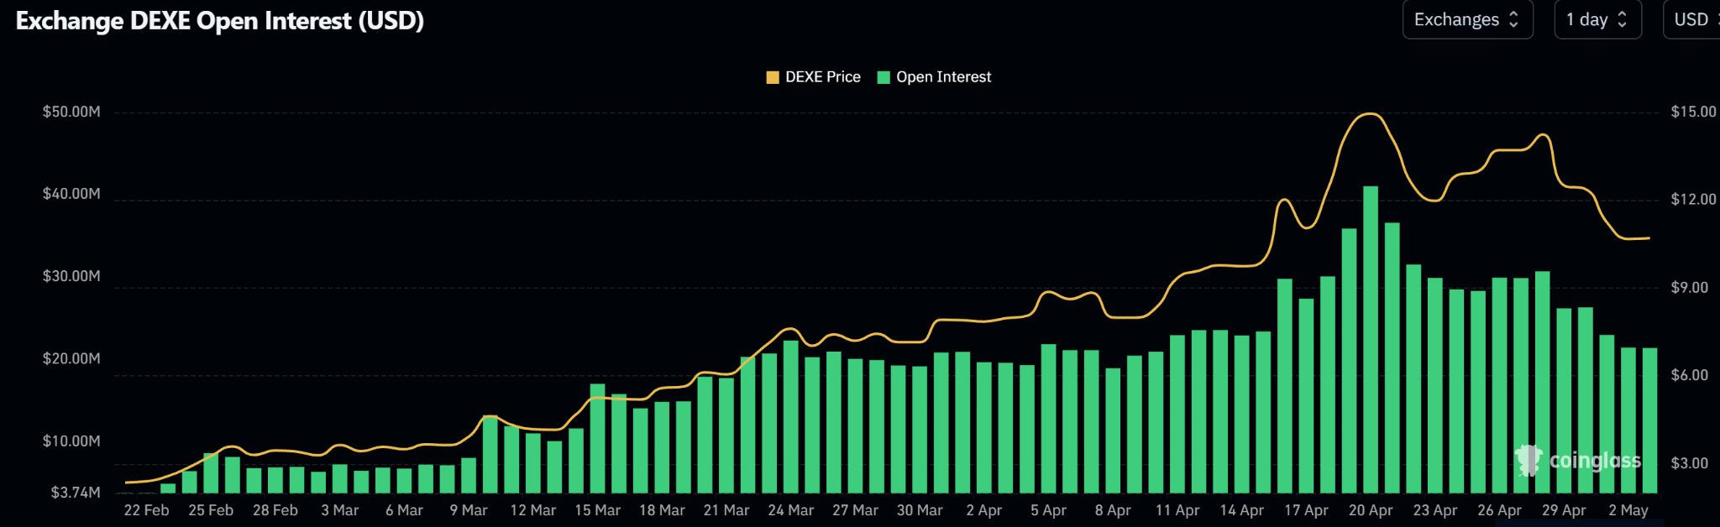This screenshot has width=1720, height=527.
Task: Open the Exchanges dropdown
Action: 1467,19
